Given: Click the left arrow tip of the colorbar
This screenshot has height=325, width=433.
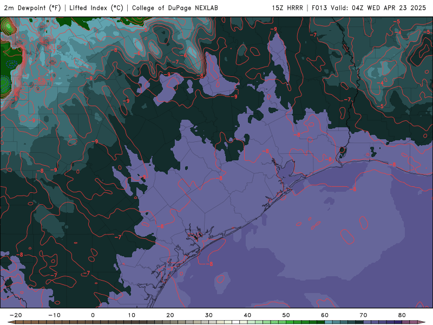Looking at the screenshot, I should click(11, 322).
